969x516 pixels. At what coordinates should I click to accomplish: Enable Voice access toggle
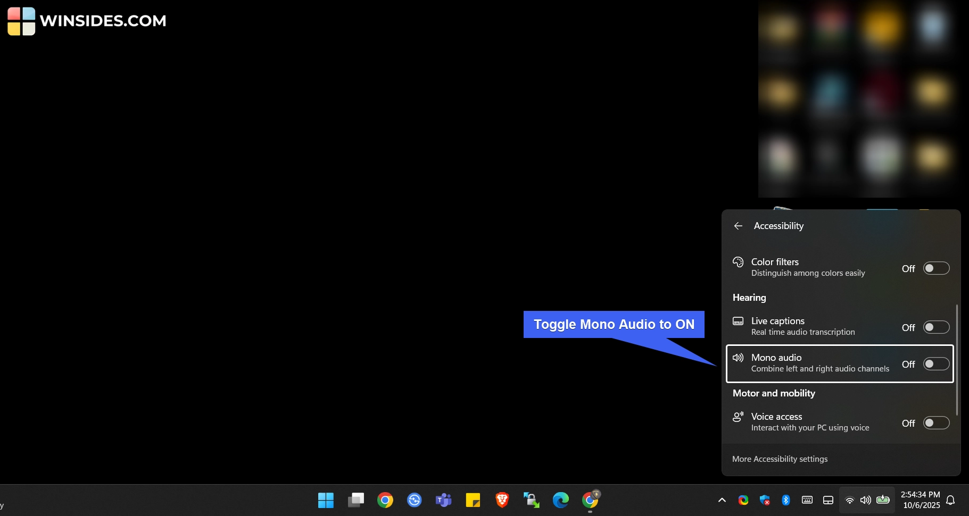click(x=936, y=423)
